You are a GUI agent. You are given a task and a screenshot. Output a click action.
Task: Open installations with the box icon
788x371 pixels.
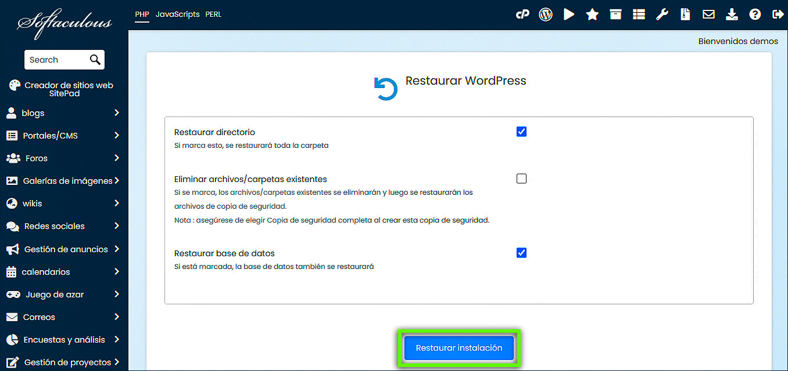[x=615, y=14]
